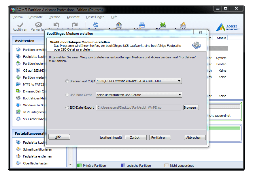Click the Hilfe button in the dialog
Screen dimensions: 253x176
point(59,137)
